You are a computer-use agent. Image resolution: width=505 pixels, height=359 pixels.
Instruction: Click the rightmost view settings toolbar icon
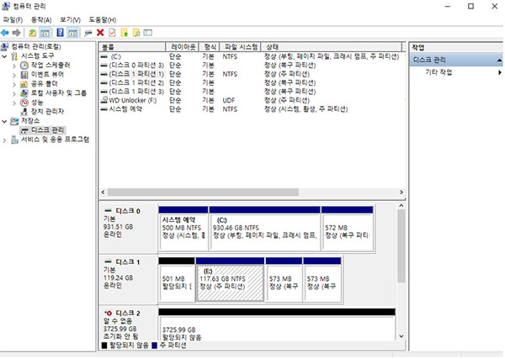[x=148, y=33]
